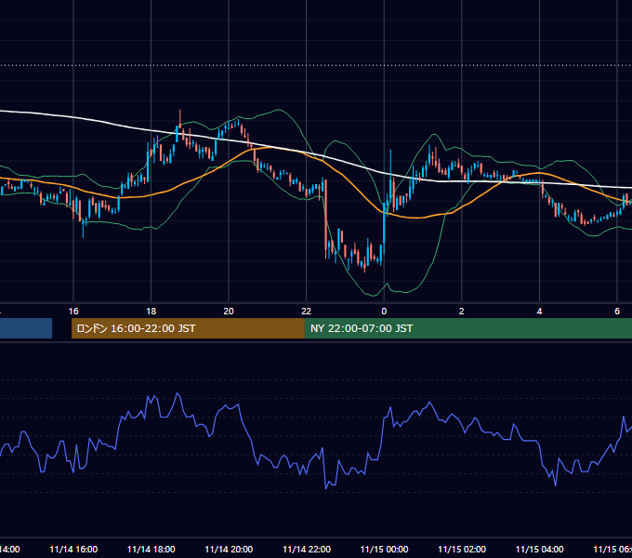The image size is (632, 558).
Task: Click the 11/14 22:00 date label
Action: [307, 550]
